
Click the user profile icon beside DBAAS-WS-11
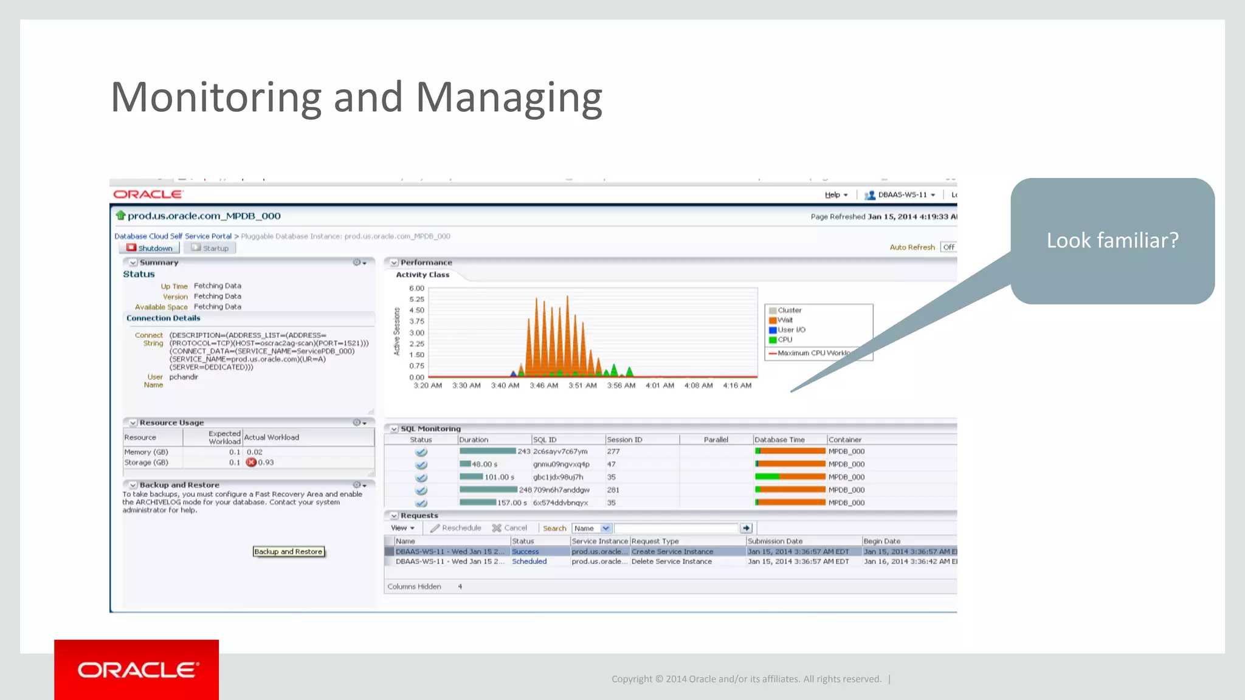click(x=870, y=195)
